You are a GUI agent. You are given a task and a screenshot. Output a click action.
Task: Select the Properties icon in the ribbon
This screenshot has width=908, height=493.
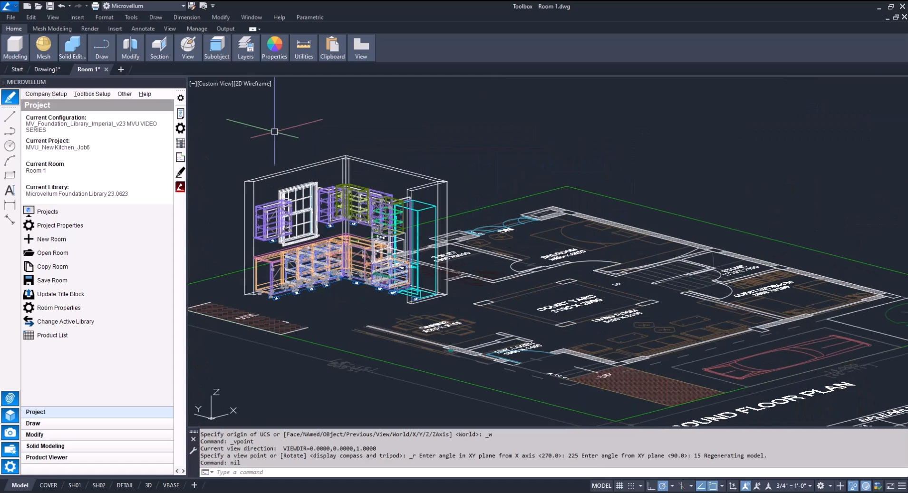click(274, 48)
